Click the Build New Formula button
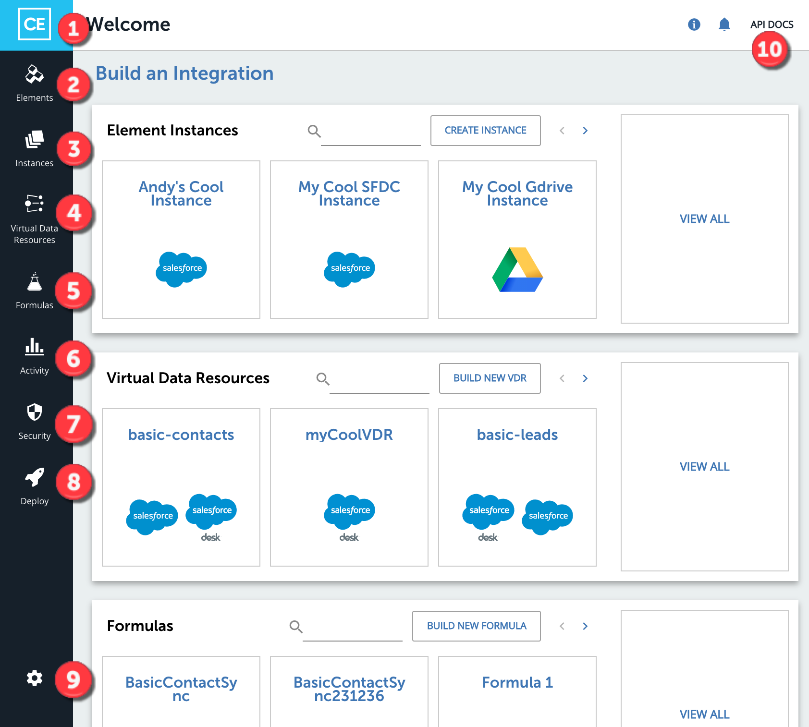The height and width of the screenshot is (727, 809). point(477,626)
